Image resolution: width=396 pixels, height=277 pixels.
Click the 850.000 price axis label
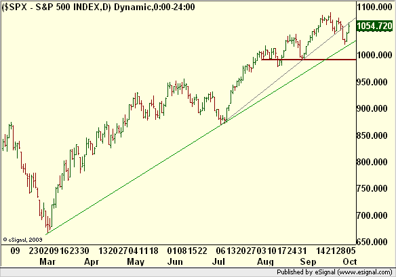click(372, 135)
